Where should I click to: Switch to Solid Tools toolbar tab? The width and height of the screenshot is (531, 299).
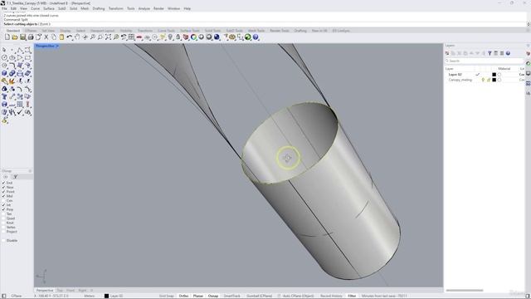click(212, 31)
